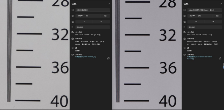224x110 pixels.
Task: Click the camera device icon in Nikon panel
Action: tap(185, 39)
